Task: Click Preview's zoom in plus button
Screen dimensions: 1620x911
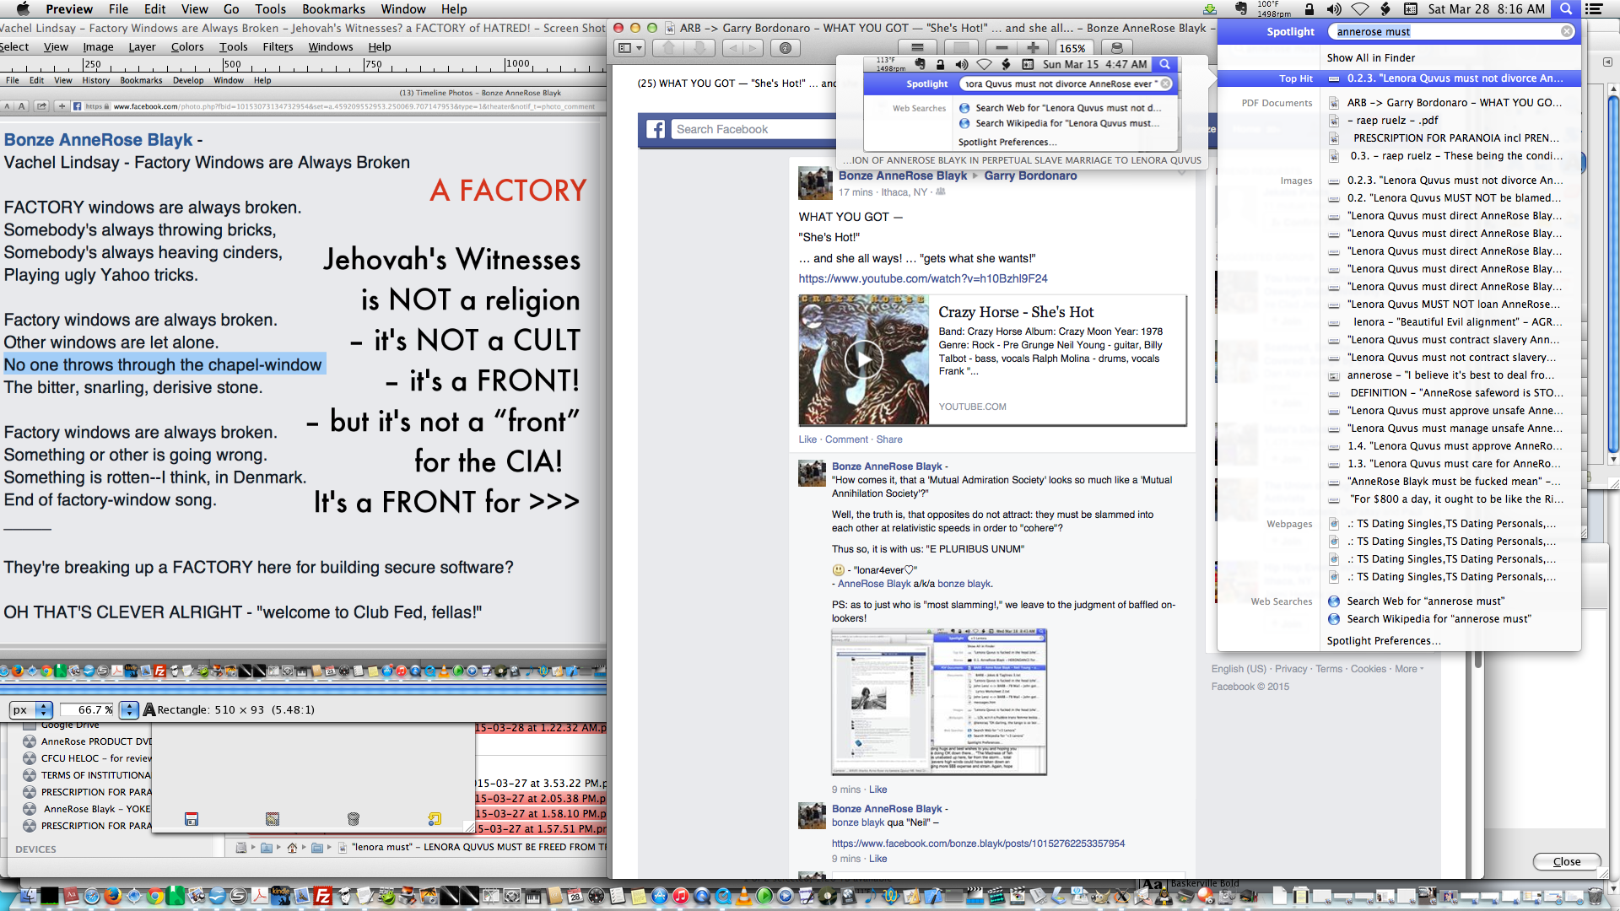Action: 1033,48
